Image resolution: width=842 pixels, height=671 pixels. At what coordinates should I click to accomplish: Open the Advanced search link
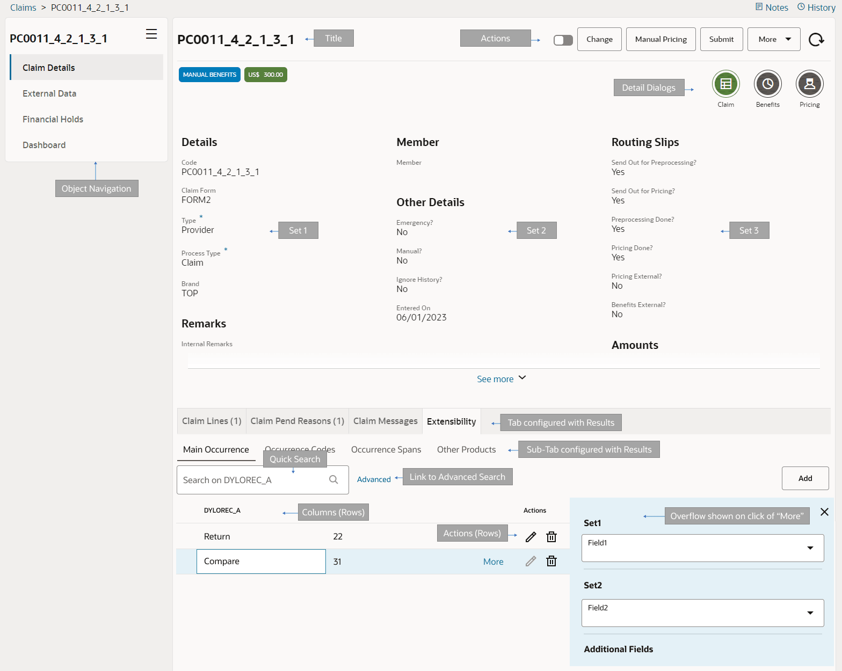[374, 479]
